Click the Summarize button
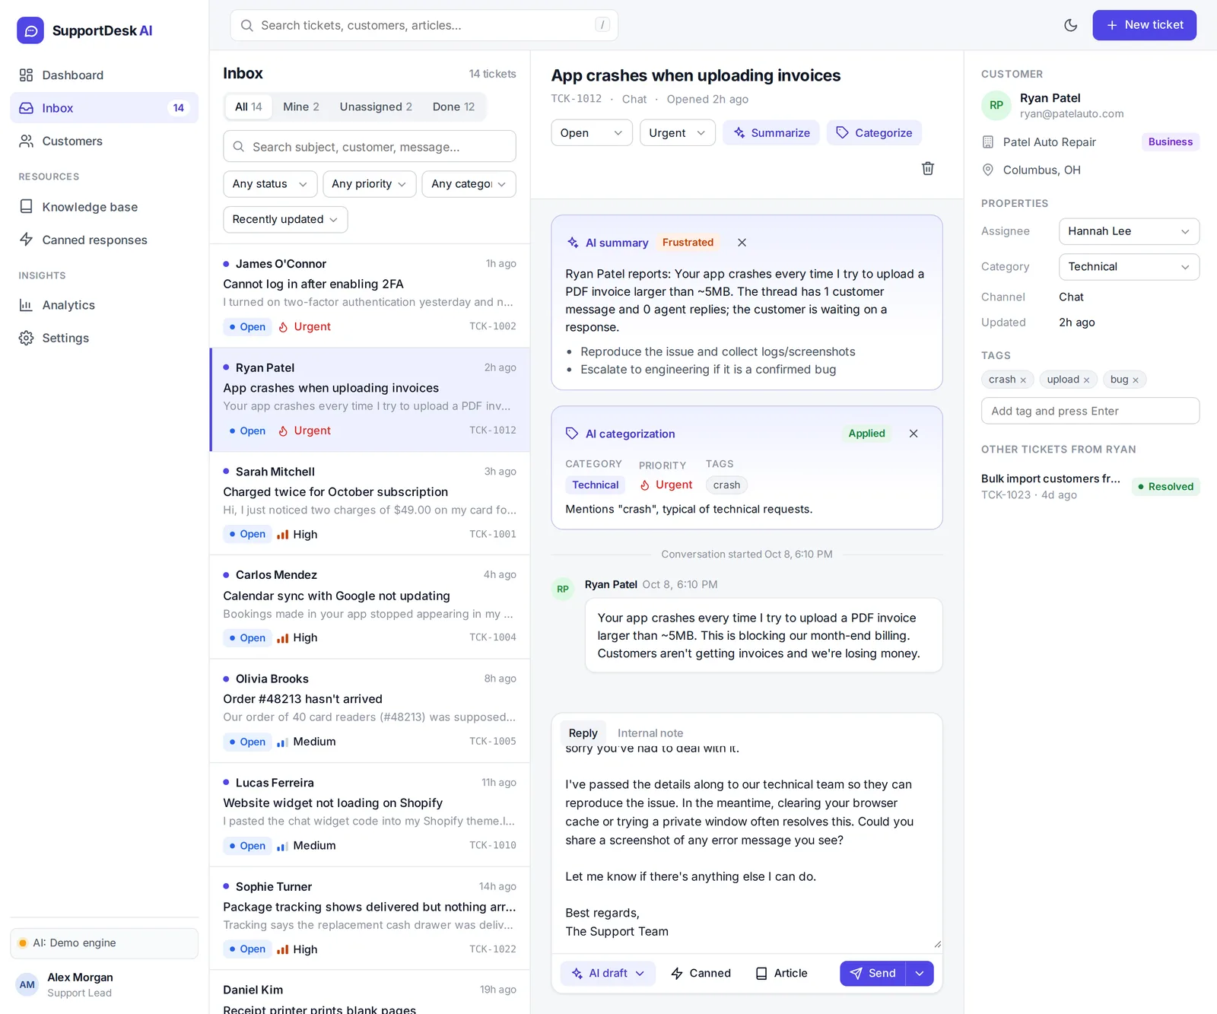This screenshot has height=1014, width=1217. pyautogui.click(x=771, y=133)
